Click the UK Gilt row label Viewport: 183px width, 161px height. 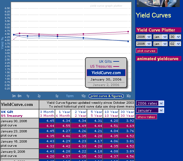pyautogui.click(x=7, y=112)
